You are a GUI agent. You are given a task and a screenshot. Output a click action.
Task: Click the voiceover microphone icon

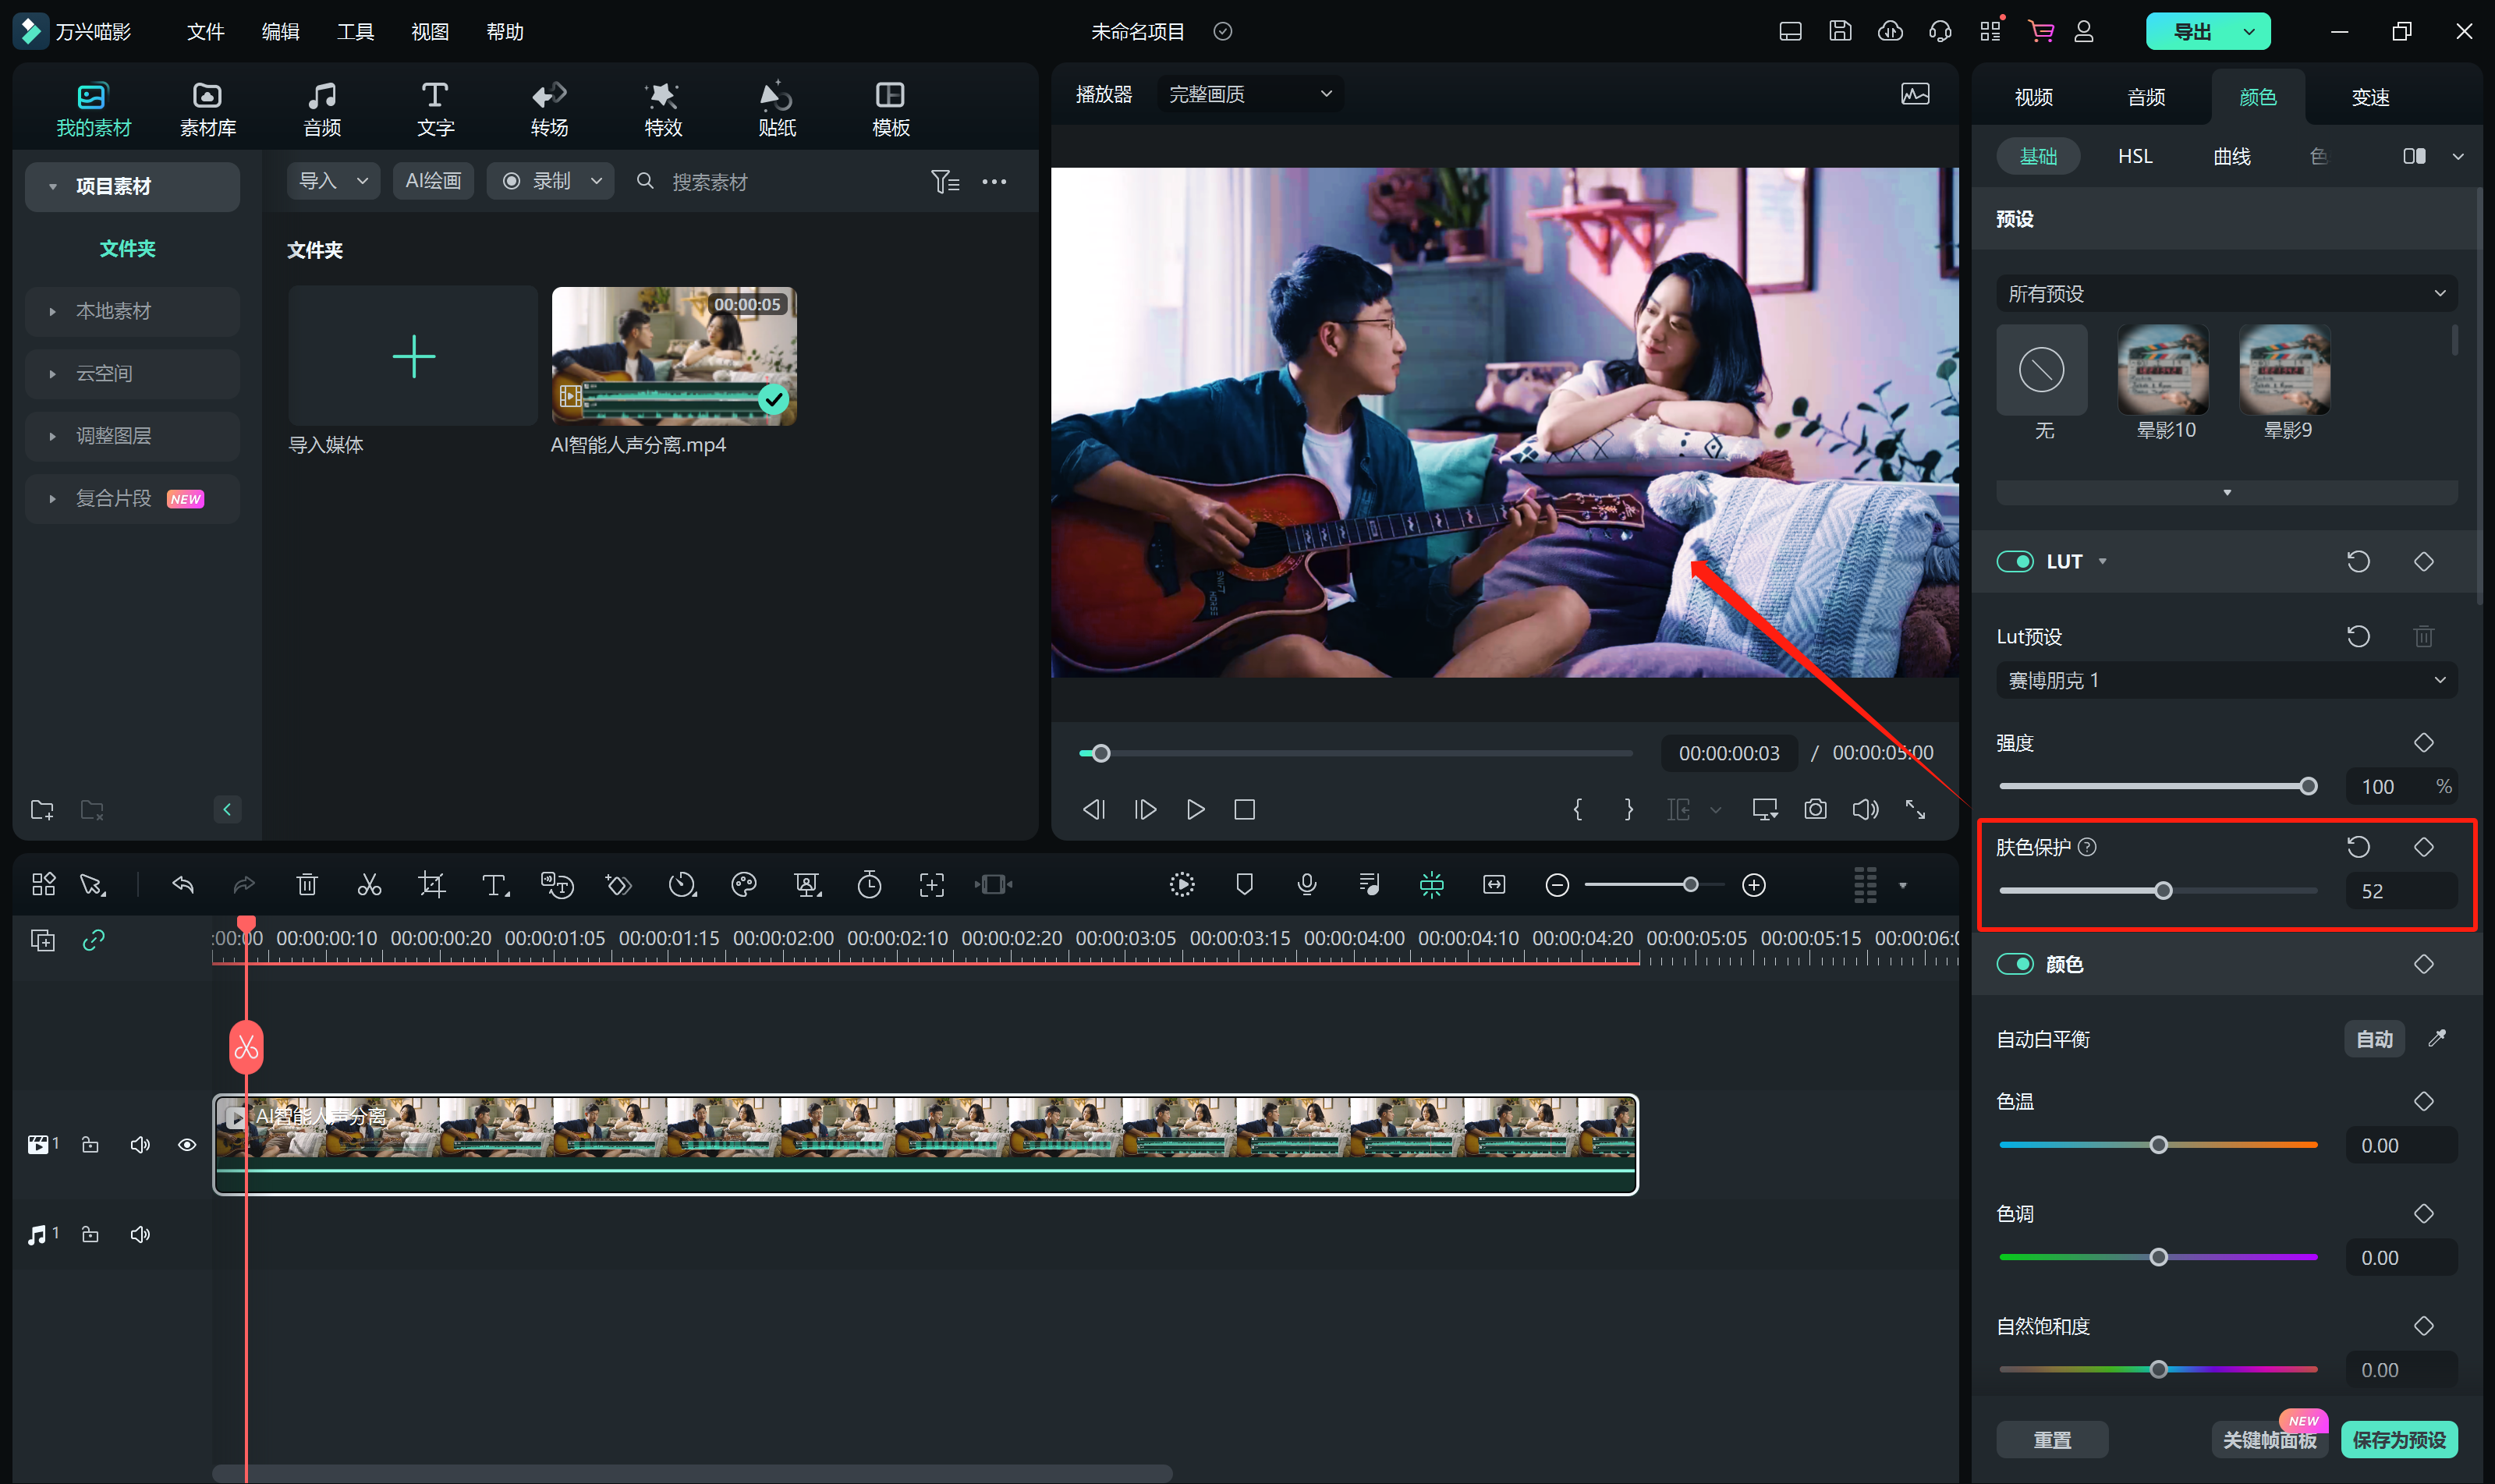pos(1306,885)
